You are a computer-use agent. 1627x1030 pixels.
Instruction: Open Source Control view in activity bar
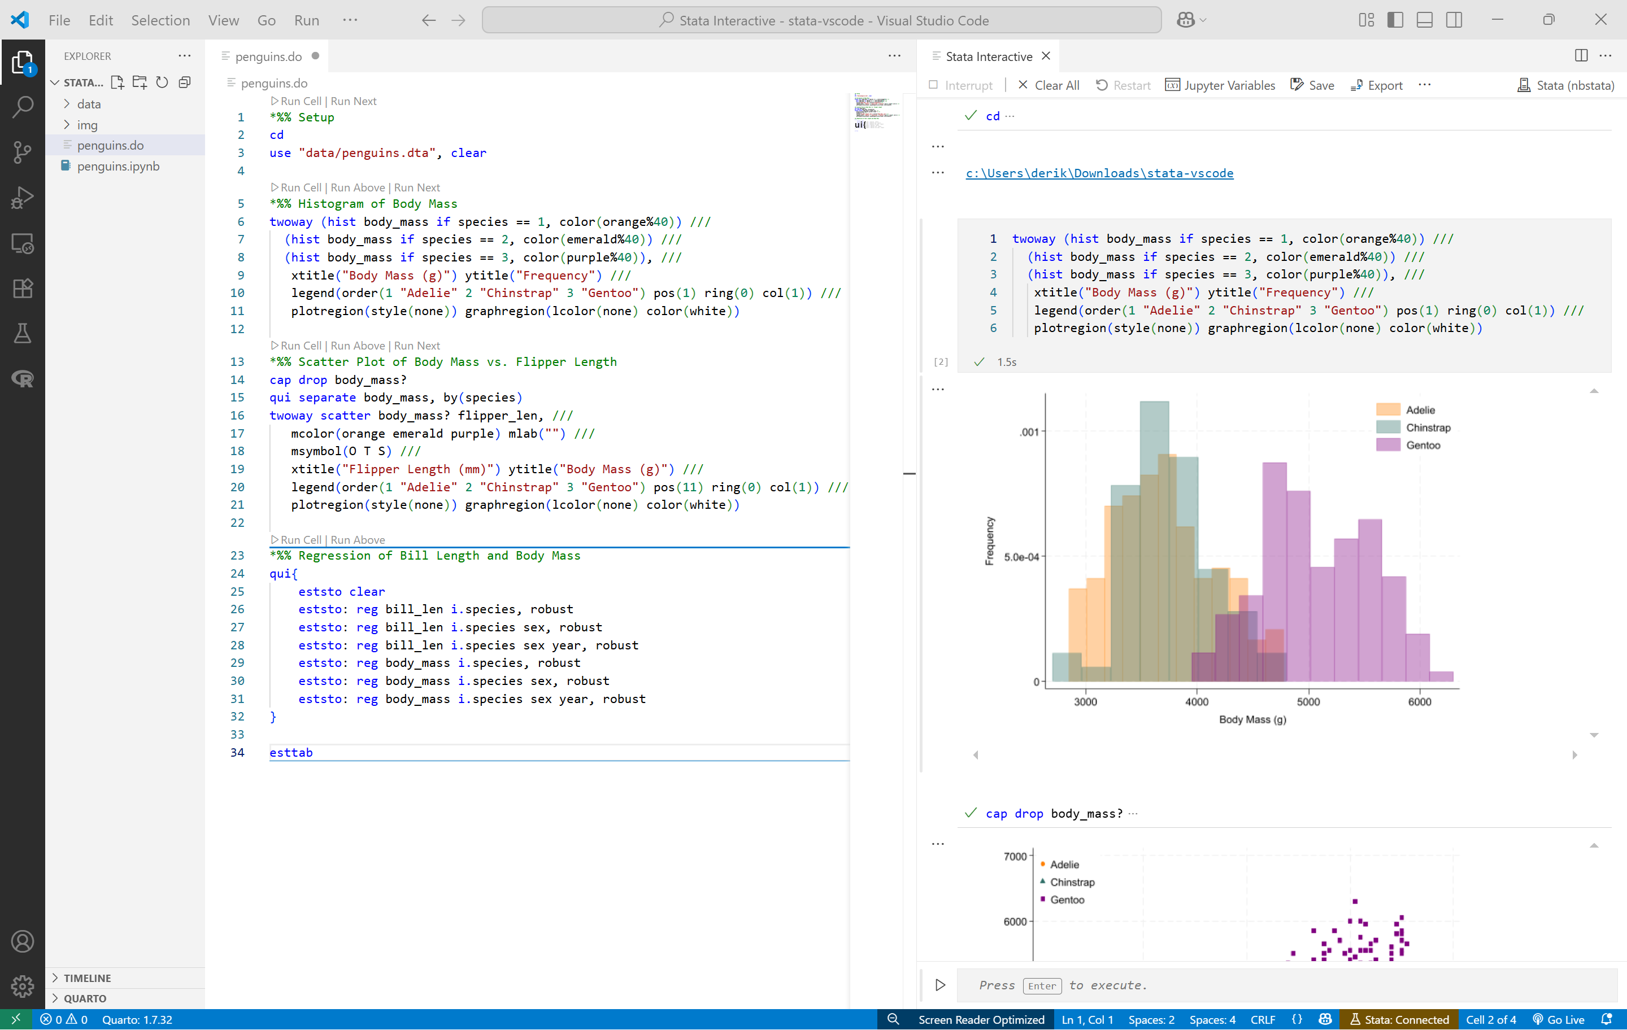pos(22,152)
